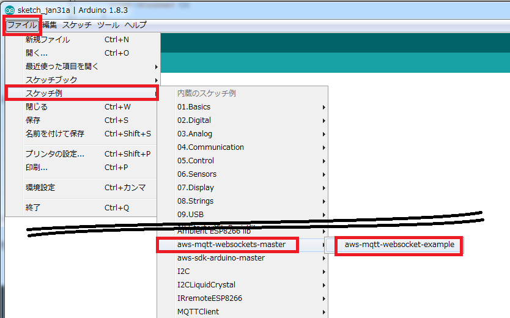Open プリンタの設定... entry
This screenshot has height=318, width=510.
82,153
